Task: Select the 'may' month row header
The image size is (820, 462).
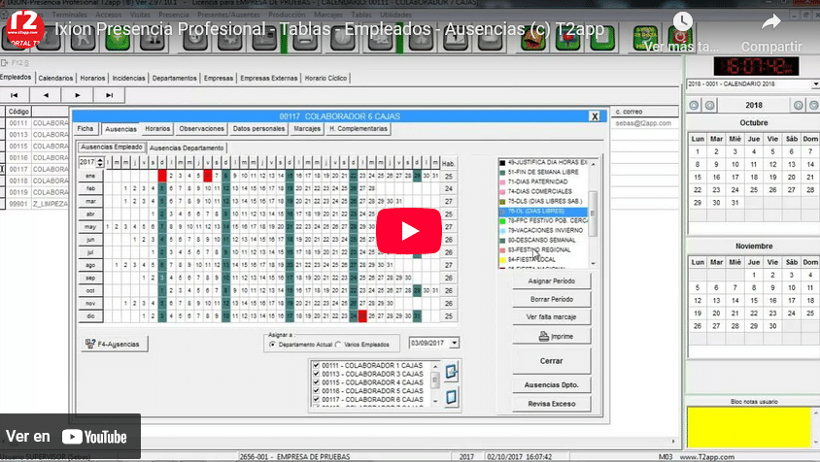Action: [x=90, y=227]
